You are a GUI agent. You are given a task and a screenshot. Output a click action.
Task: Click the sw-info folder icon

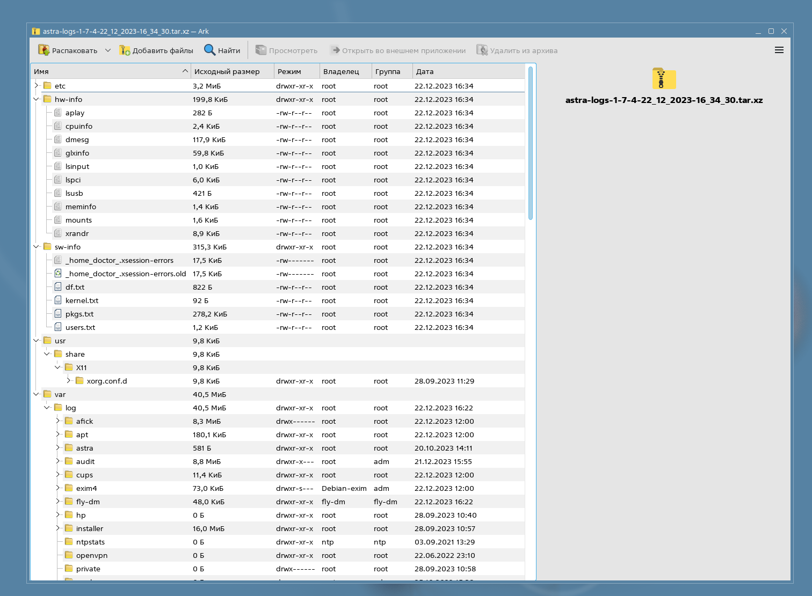click(x=47, y=247)
